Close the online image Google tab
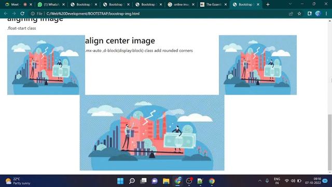Screen dimensions: 332x187 (193, 5)
